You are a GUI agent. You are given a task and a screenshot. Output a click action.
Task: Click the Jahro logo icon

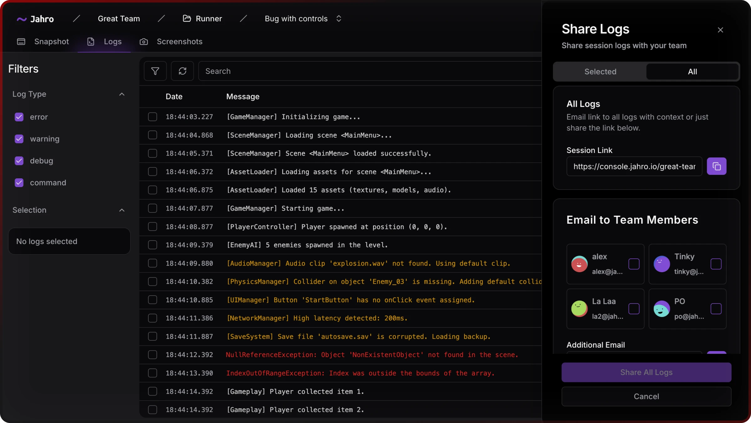[x=21, y=19]
